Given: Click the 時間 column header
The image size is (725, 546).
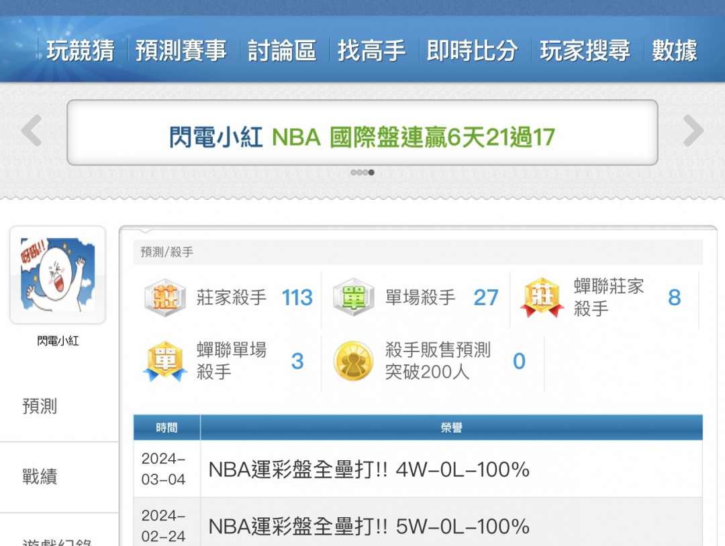Looking at the screenshot, I should click(167, 427).
